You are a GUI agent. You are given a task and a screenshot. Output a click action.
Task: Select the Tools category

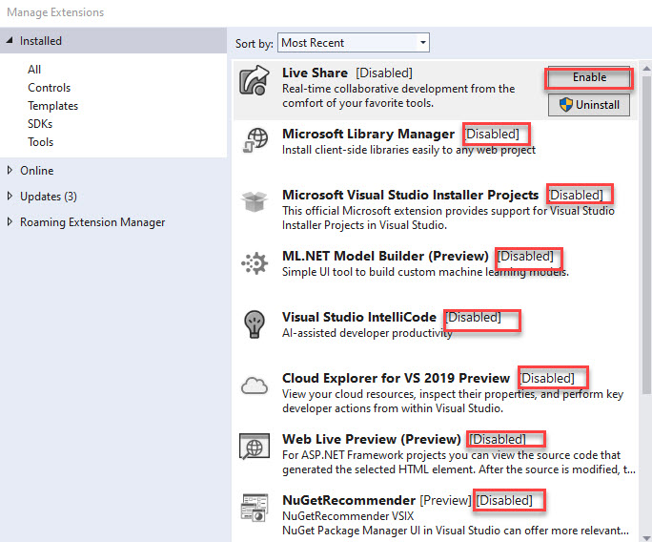(x=40, y=142)
